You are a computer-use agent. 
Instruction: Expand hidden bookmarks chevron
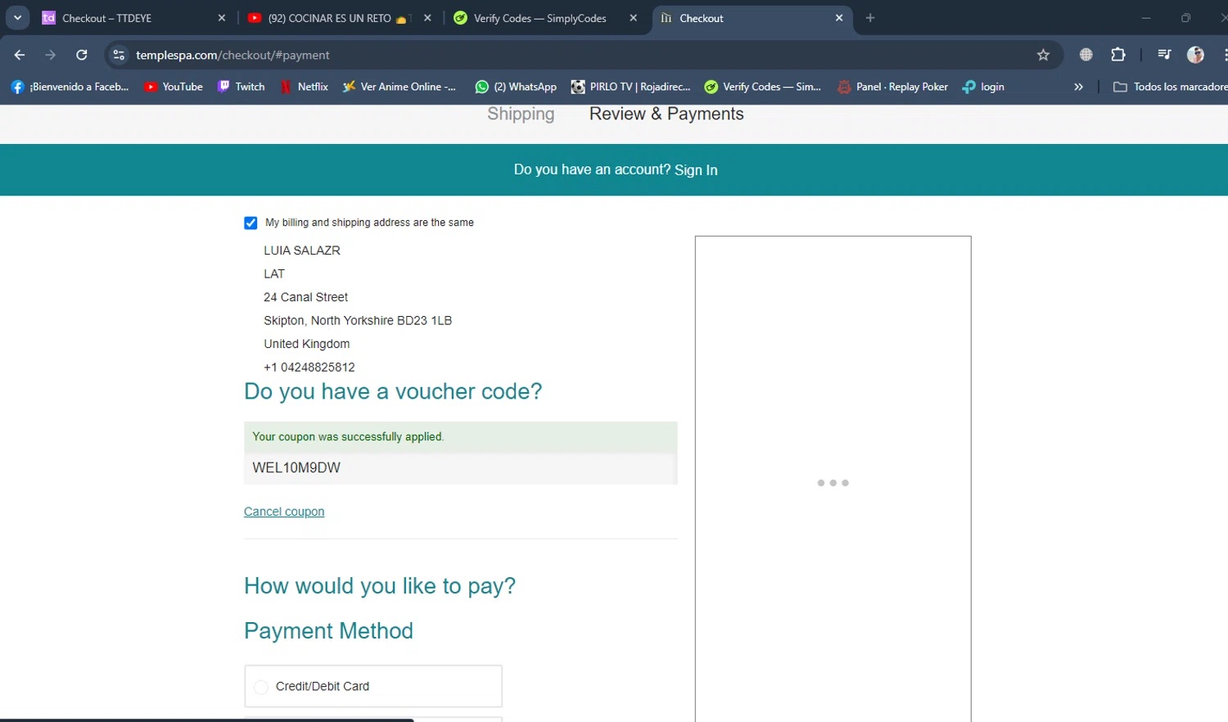click(1078, 87)
